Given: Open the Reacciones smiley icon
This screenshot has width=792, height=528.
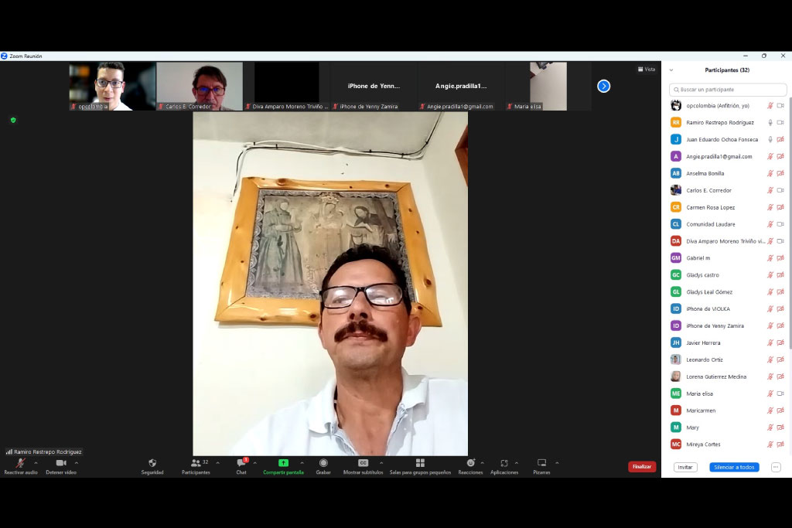Looking at the screenshot, I should pos(470,462).
